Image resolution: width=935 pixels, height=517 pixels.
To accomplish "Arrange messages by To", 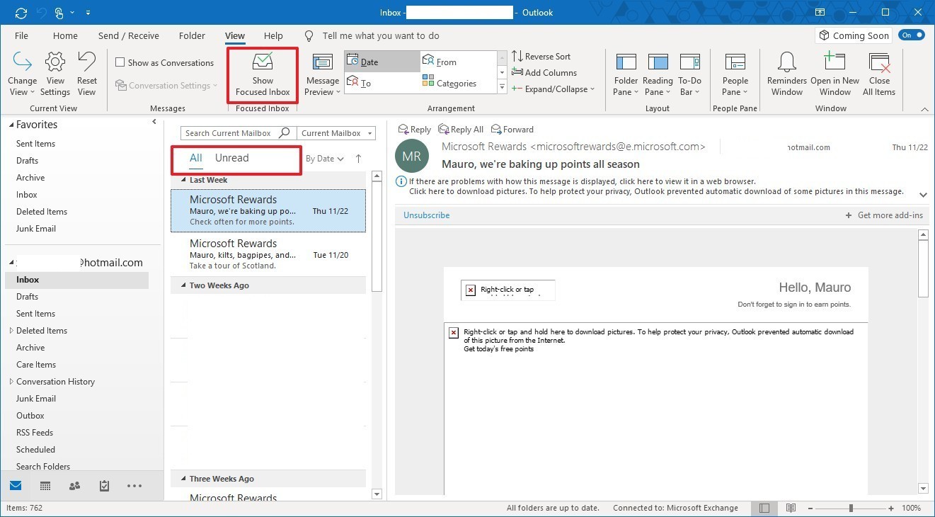I will coord(382,83).
